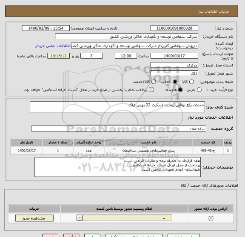Choose the جزیی purchase process option
The image size is (245, 237).
click(x=199, y=90)
